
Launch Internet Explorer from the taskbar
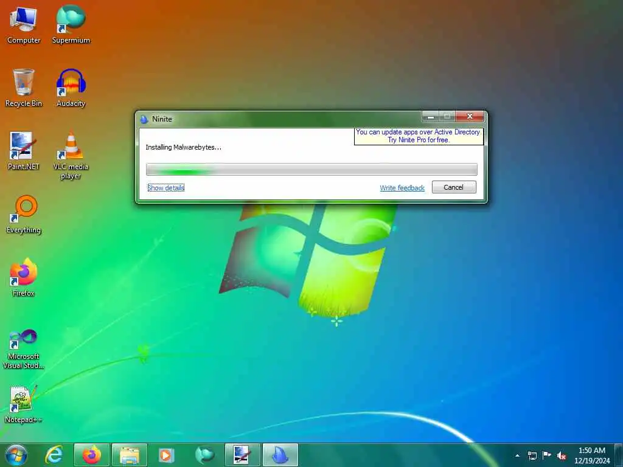point(54,455)
